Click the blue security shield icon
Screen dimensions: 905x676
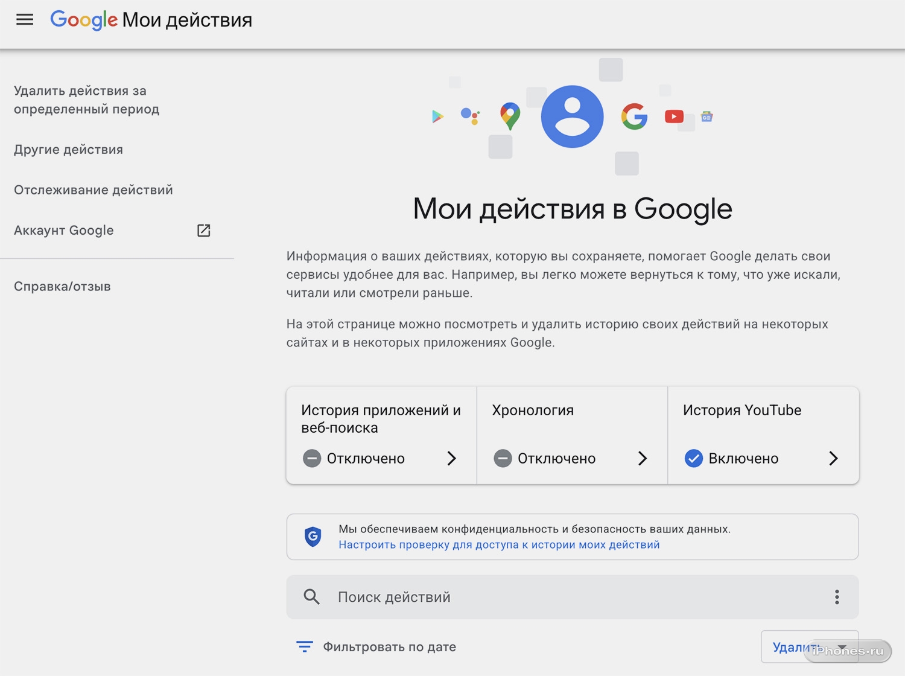[x=313, y=537]
